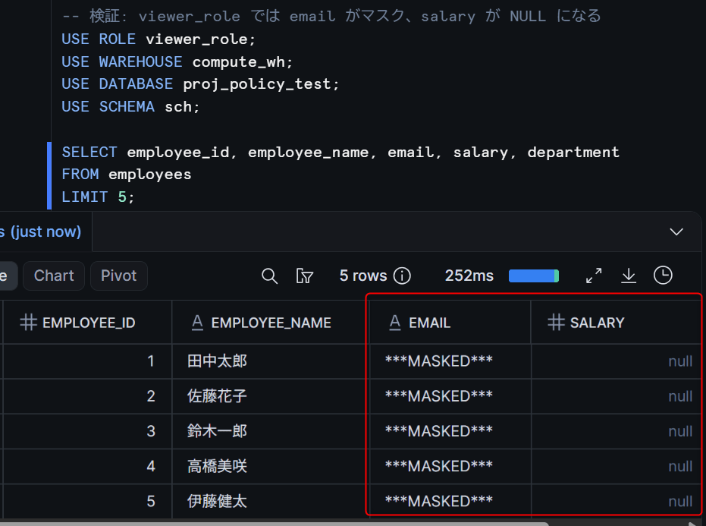Select the employee name cell 佐藤花子

pos(271,396)
